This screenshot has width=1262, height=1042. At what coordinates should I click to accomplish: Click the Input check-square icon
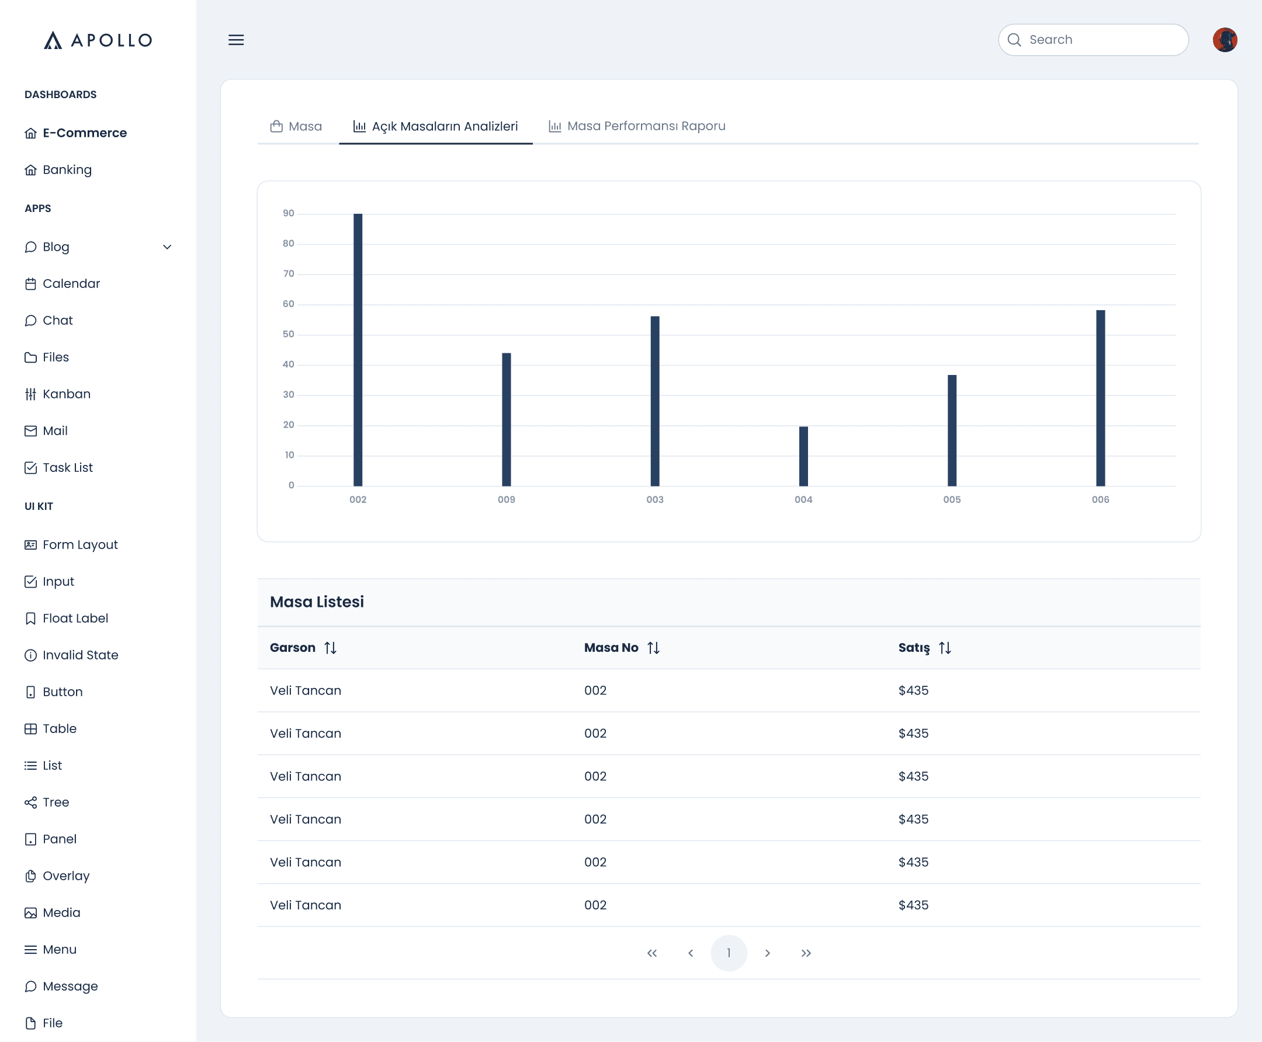[30, 582]
